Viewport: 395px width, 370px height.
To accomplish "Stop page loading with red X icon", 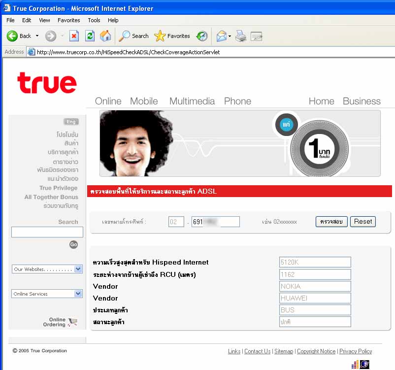I will tap(74, 36).
